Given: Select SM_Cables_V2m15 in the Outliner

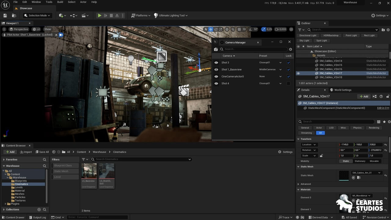Looking at the screenshot, I should pos(331,65).
